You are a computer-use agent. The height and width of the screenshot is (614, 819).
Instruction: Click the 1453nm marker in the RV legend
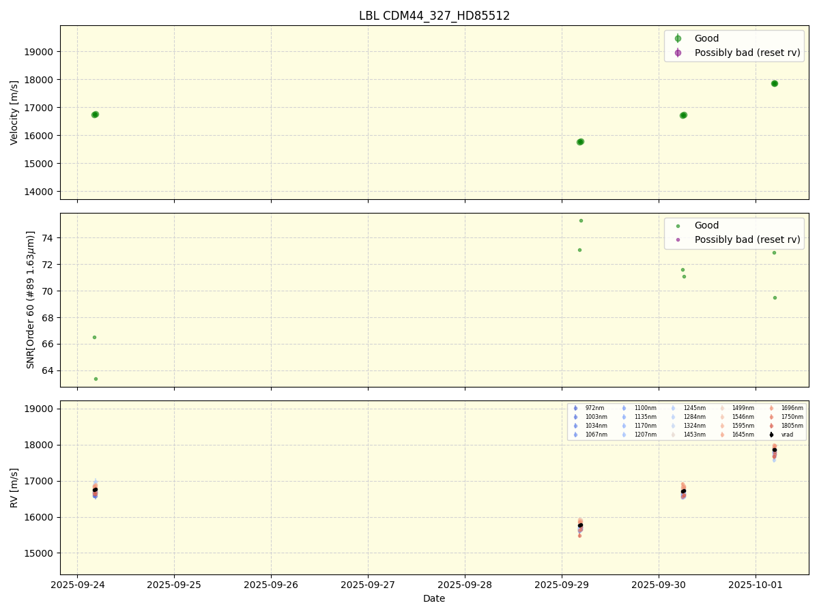pos(673,435)
